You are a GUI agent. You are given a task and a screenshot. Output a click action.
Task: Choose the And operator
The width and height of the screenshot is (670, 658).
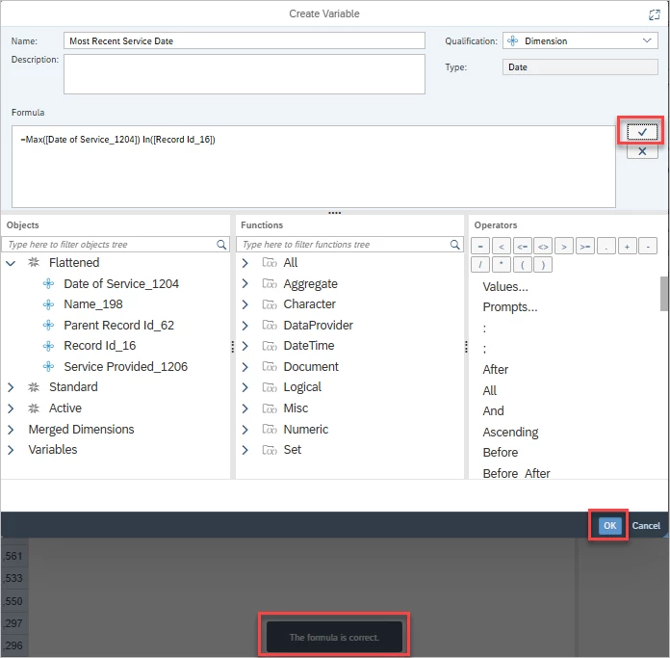[493, 410]
